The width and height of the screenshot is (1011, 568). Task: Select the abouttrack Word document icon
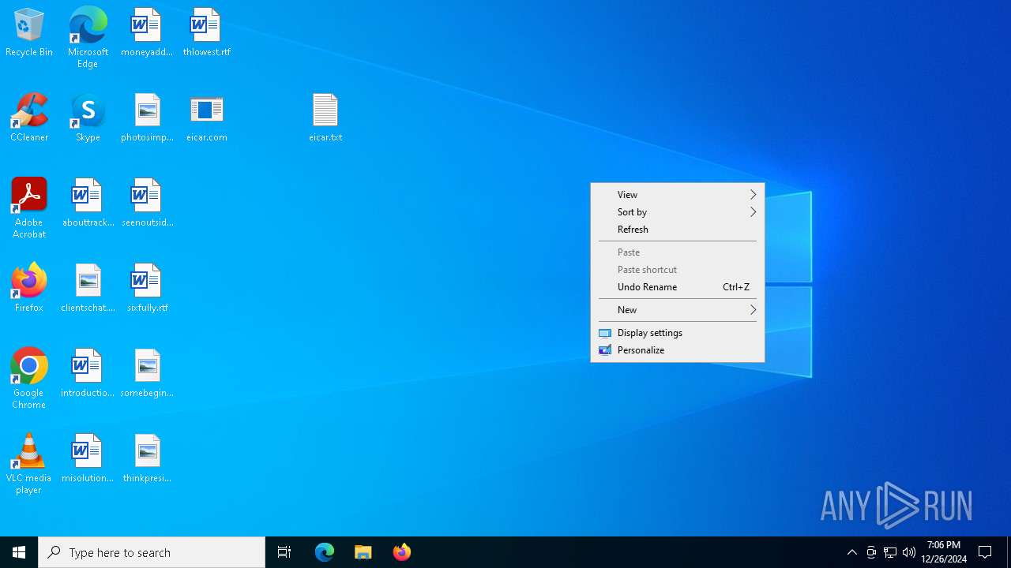(x=88, y=204)
